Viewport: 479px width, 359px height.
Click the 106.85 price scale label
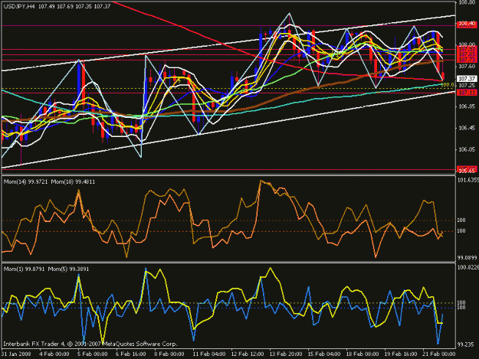click(x=467, y=106)
